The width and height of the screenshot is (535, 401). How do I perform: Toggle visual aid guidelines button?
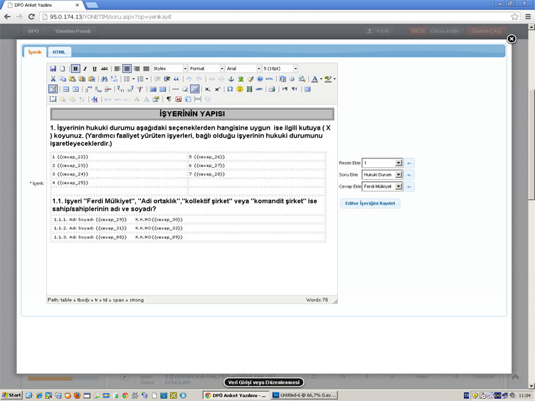point(195,89)
